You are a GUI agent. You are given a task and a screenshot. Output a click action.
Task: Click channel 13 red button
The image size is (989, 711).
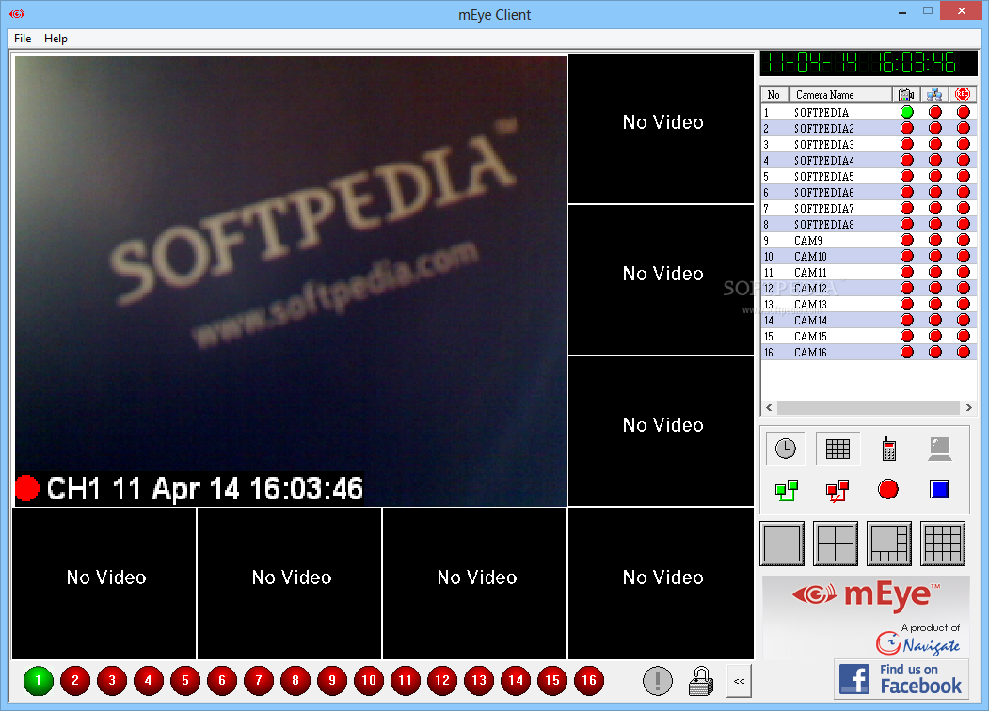click(x=479, y=681)
